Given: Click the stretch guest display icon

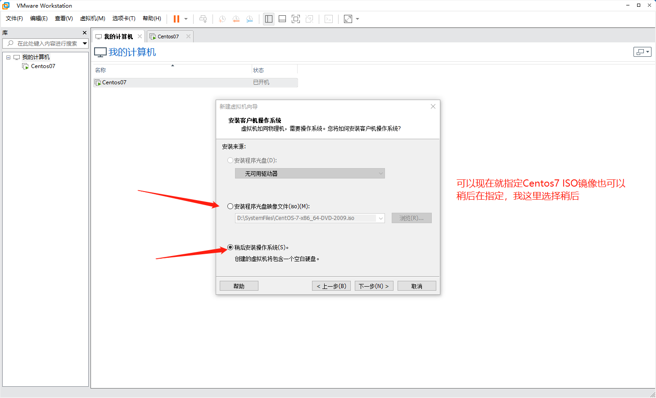Looking at the screenshot, I should (348, 19).
